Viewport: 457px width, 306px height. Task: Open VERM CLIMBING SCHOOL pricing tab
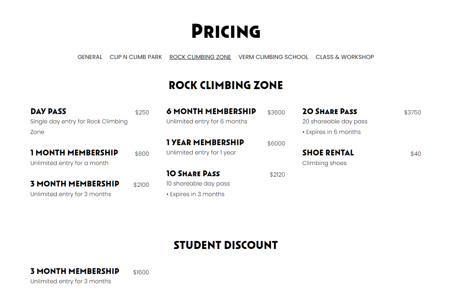(x=273, y=57)
